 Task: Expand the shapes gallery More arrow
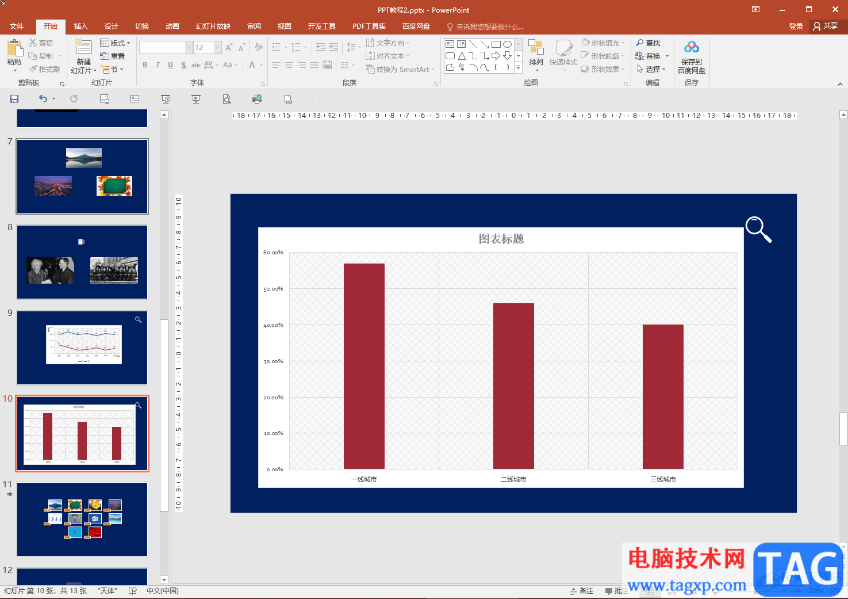[518, 67]
